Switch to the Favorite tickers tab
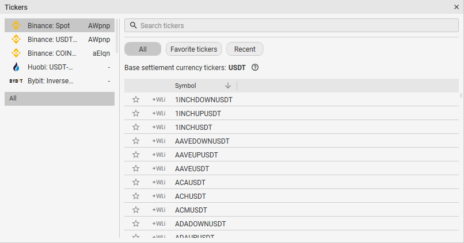464x243 pixels. [x=193, y=49]
